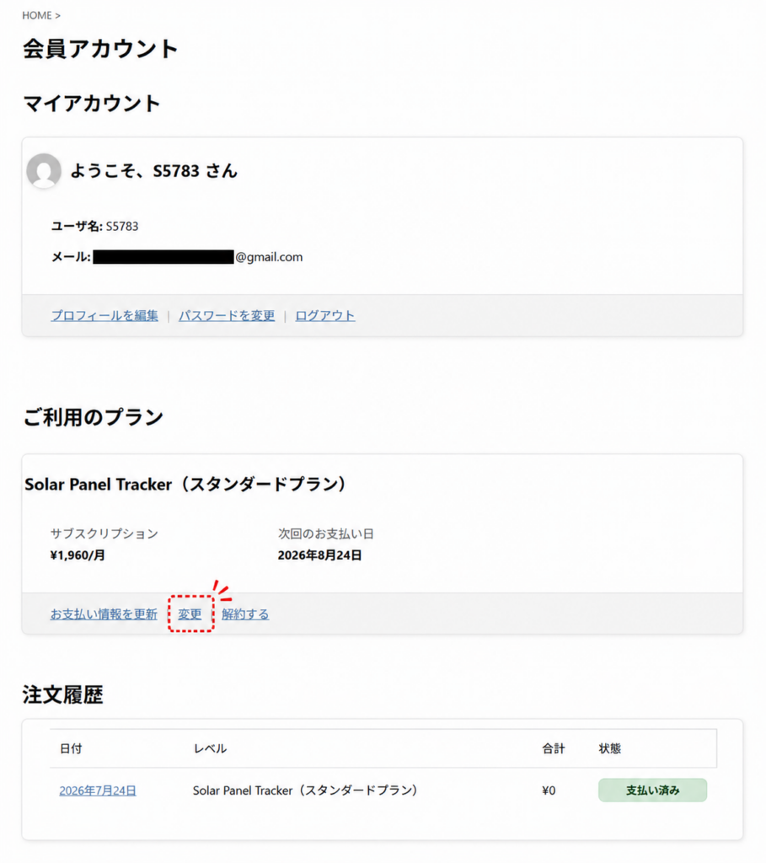Open お支払い情報を更新 link
The height and width of the screenshot is (863, 766).
104,614
